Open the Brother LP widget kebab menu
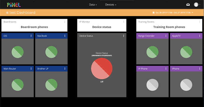 point(65,69)
